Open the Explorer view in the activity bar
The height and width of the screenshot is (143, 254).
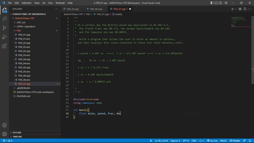click(x=4, y=10)
